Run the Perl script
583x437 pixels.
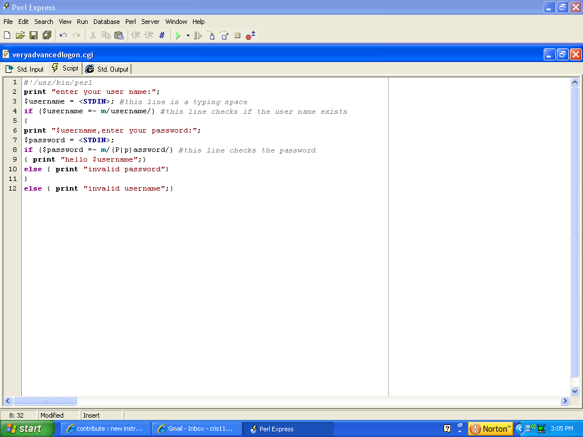coord(179,35)
